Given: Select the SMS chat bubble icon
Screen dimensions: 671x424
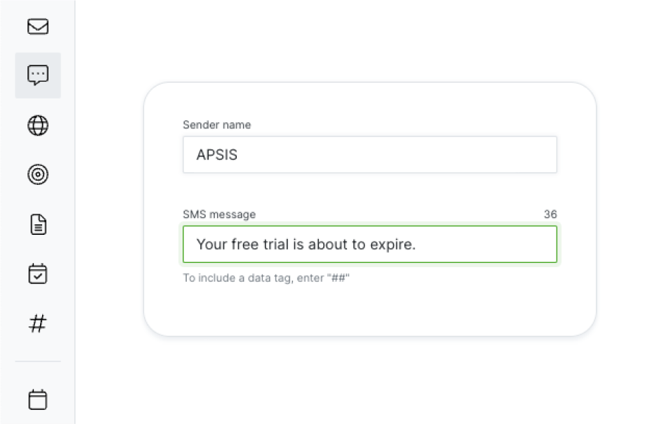Looking at the screenshot, I should (x=38, y=75).
